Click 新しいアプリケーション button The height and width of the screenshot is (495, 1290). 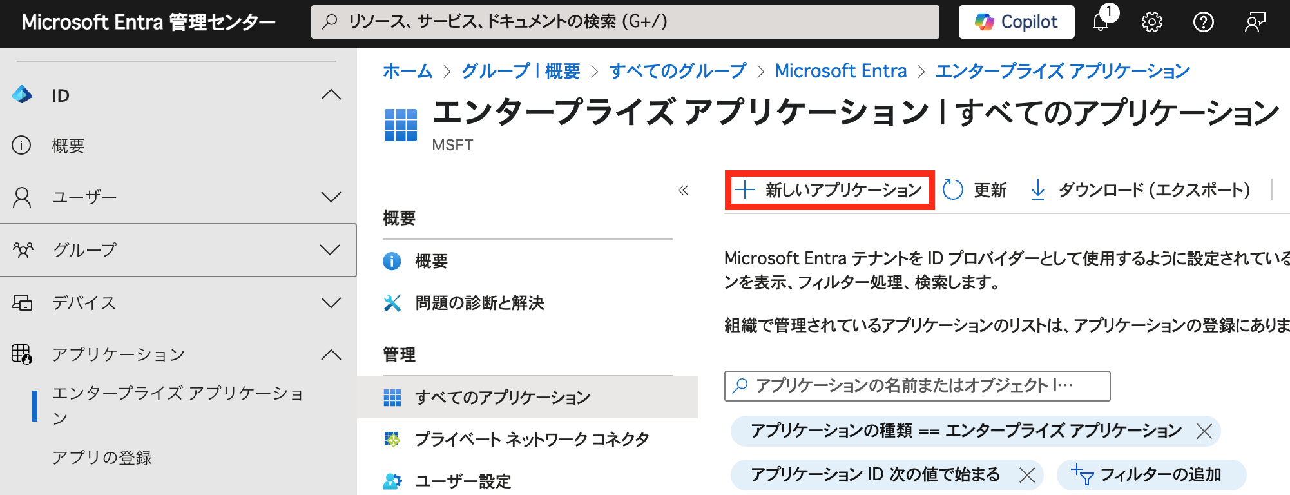click(x=829, y=190)
